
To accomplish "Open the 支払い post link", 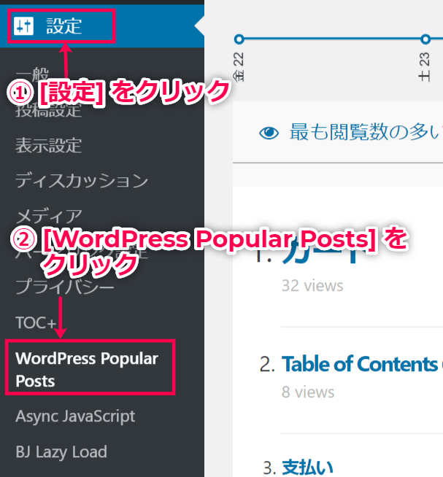I will point(307,468).
